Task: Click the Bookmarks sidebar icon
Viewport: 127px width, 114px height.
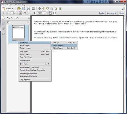Action: pyautogui.click(x=3, y=23)
